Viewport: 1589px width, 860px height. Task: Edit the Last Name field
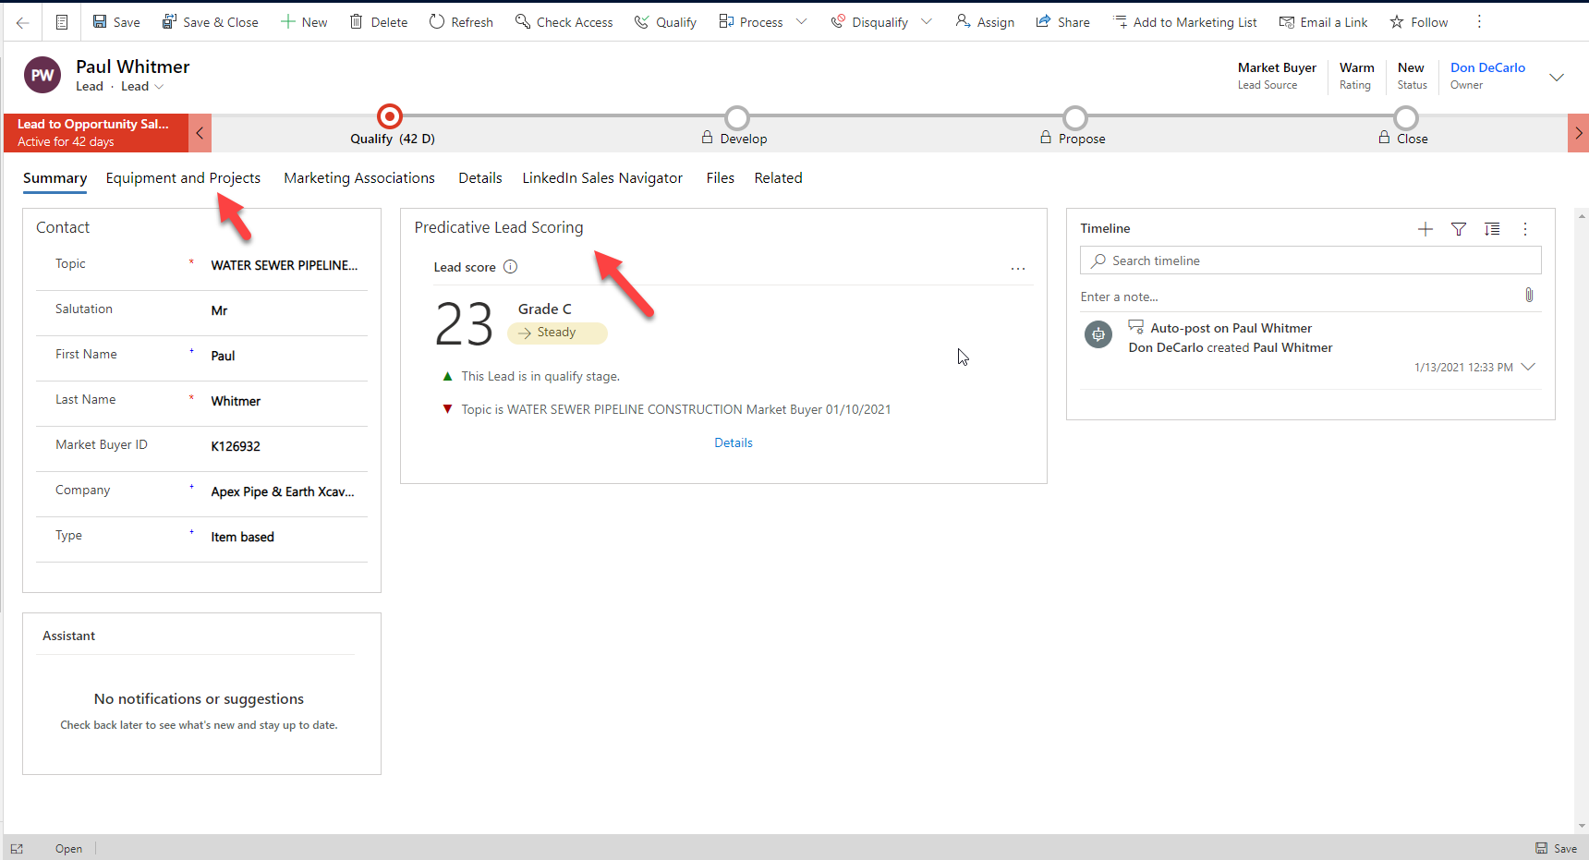pyautogui.click(x=284, y=401)
